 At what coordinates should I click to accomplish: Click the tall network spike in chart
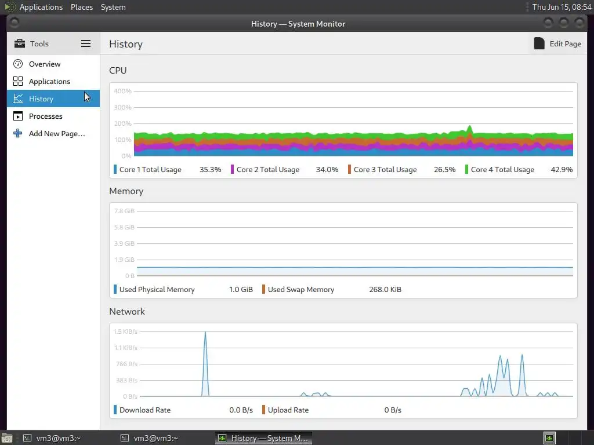pos(205,364)
